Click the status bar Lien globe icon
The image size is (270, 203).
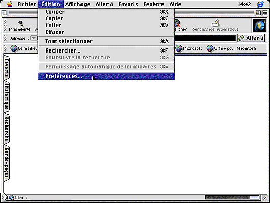11,198
